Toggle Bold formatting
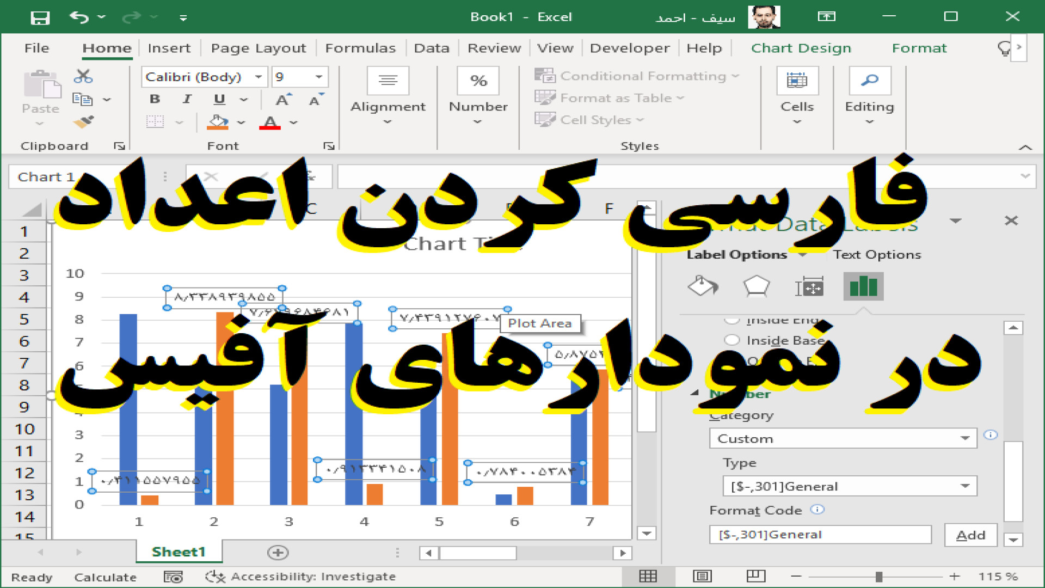This screenshot has width=1045, height=588. pyautogui.click(x=155, y=99)
